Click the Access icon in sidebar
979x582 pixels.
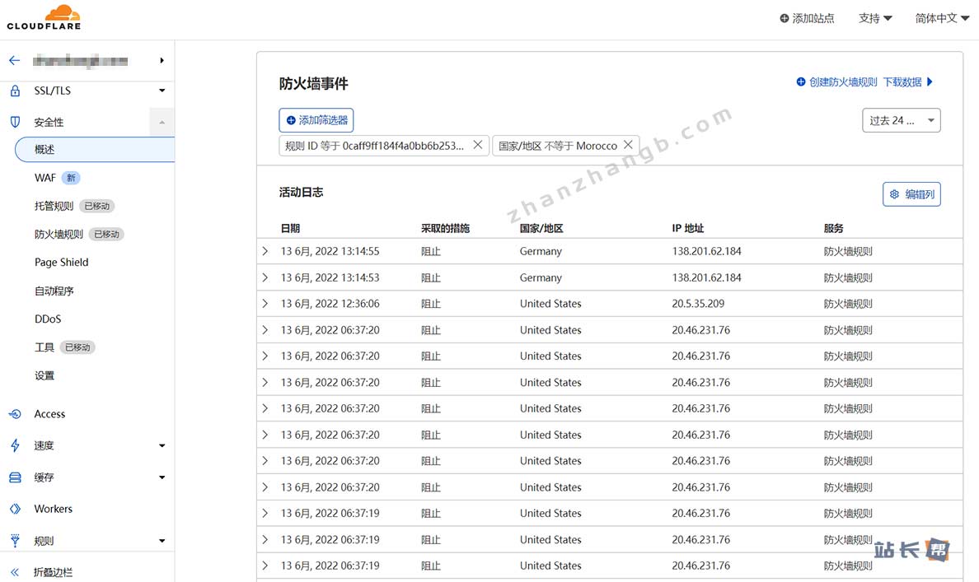click(15, 414)
